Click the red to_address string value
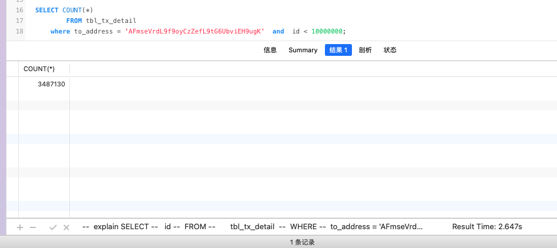 195,31
